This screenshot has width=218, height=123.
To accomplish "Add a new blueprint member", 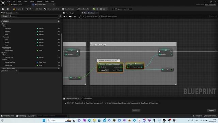I will (5, 16).
